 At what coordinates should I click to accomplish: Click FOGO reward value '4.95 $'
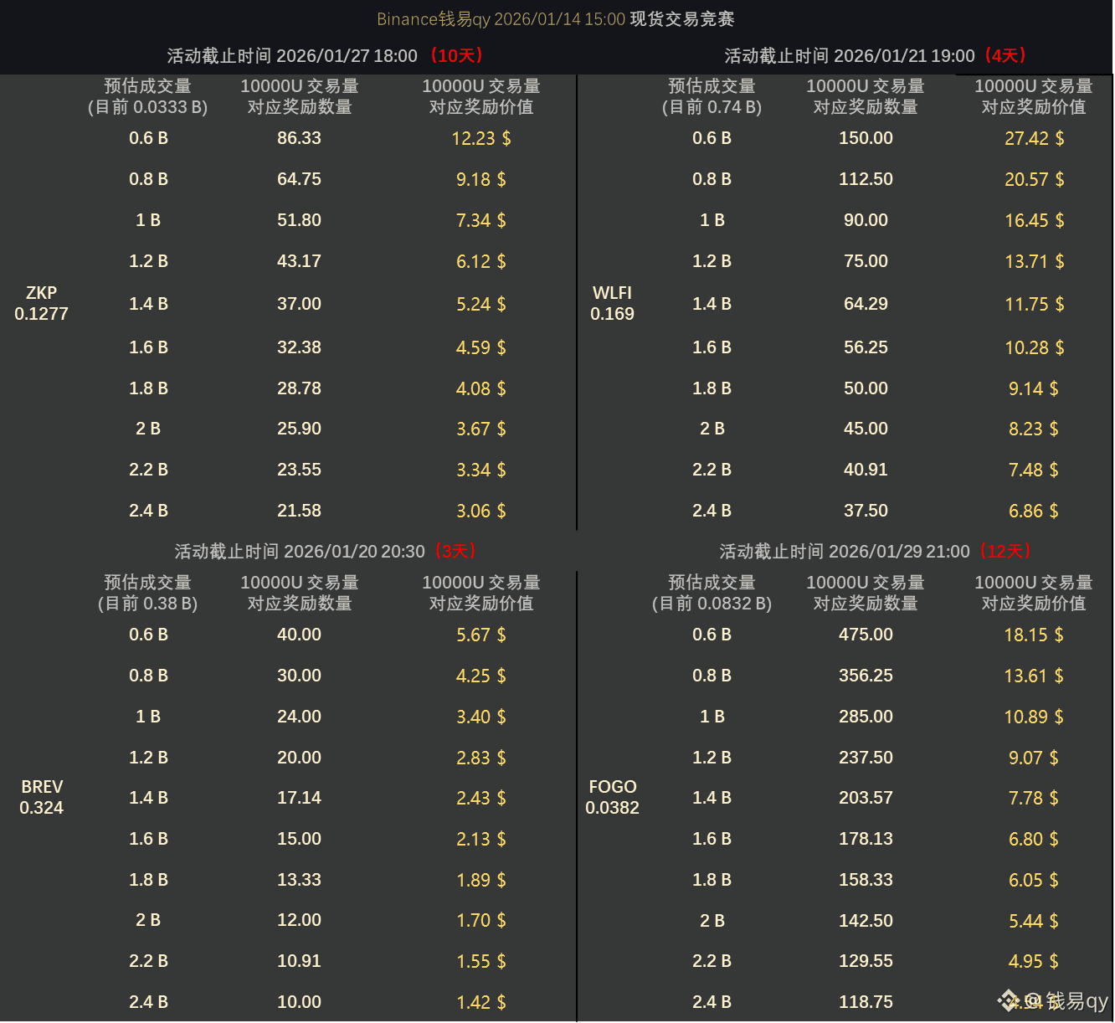pos(1034,961)
